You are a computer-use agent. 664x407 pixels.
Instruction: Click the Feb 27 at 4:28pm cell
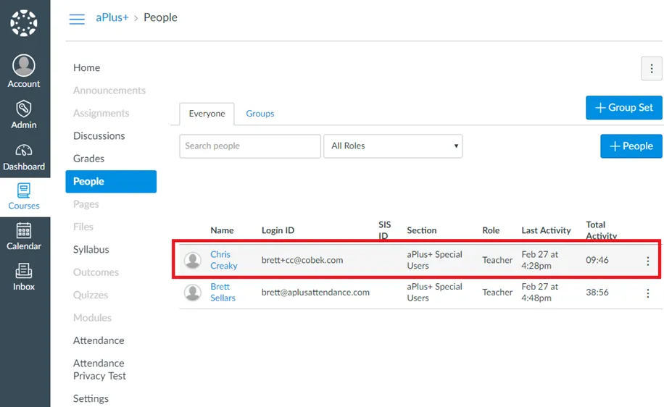pyautogui.click(x=540, y=260)
